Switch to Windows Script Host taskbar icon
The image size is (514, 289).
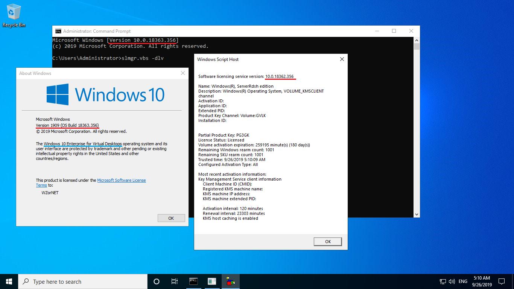coord(230,281)
